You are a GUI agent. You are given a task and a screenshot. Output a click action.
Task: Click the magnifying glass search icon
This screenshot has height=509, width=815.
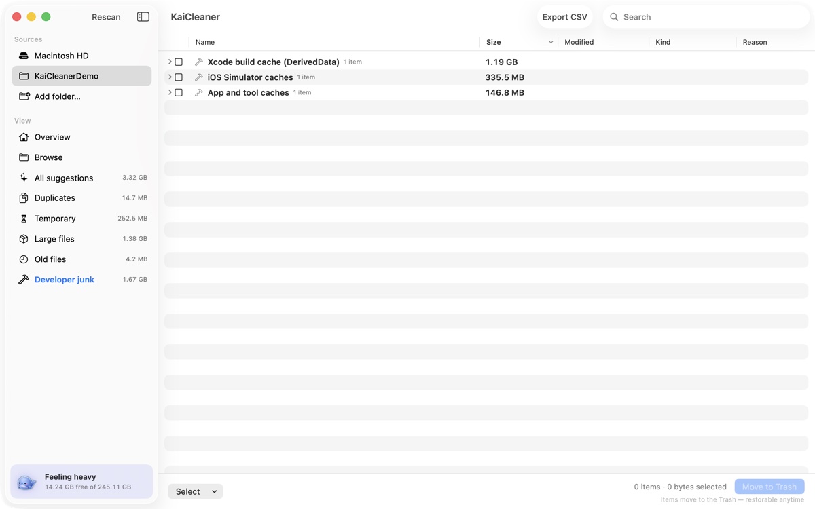(x=614, y=17)
